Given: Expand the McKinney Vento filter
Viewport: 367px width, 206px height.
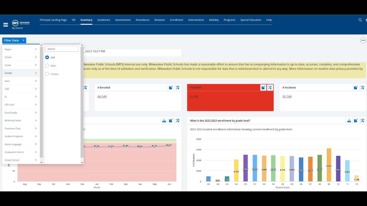Looking at the screenshot, I should pyautogui.click(x=21, y=120).
